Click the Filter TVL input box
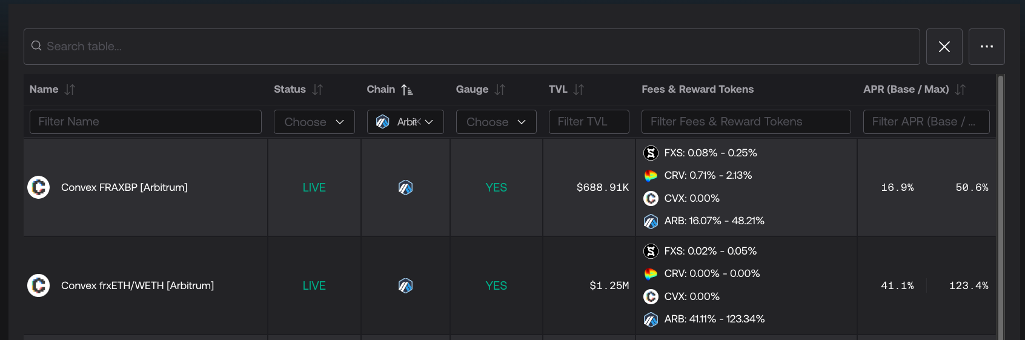Image resolution: width=1025 pixels, height=340 pixels. (588, 122)
